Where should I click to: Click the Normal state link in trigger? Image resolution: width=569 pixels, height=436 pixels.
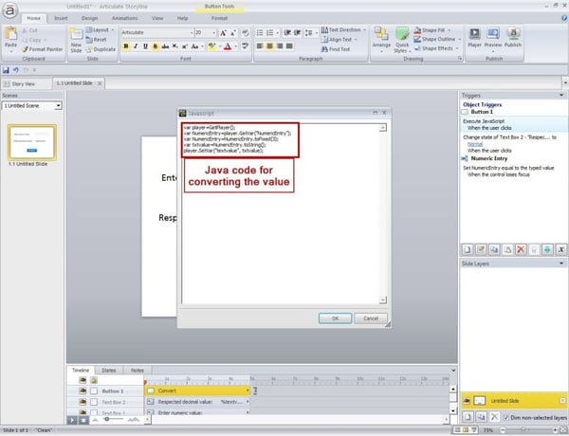(475, 144)
